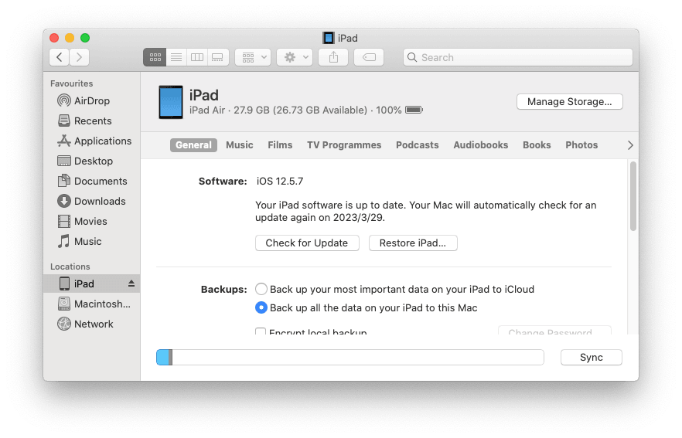Screen dimensions: 682x438
Task: Open AirDrop in the sidebar
Action: [x=91, y=100]
